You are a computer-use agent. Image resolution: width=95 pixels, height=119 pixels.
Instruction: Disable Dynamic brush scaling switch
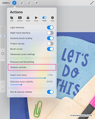click(50, 38)
